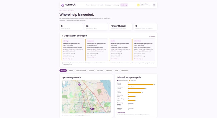Select the All causes filter chip
217x118 pixels.
point(63,71)
